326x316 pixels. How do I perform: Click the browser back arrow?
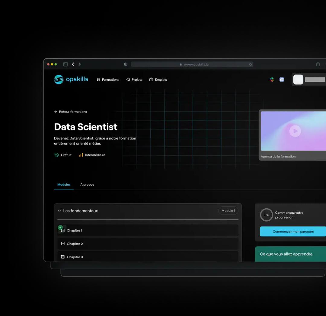click(x=73, y=64)
